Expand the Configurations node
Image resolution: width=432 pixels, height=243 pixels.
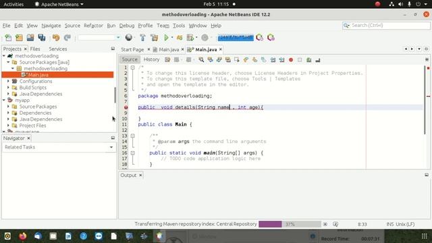click(8, 81)
